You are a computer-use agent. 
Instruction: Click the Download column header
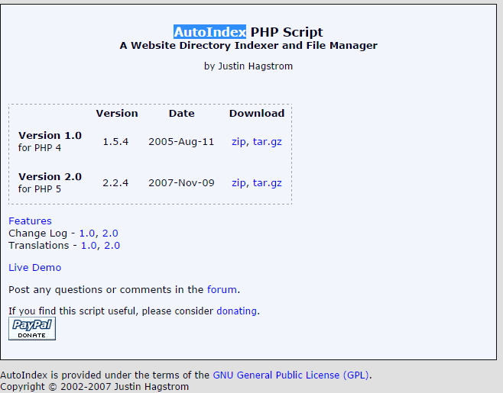pyautogui.click(x=257, y=114)
